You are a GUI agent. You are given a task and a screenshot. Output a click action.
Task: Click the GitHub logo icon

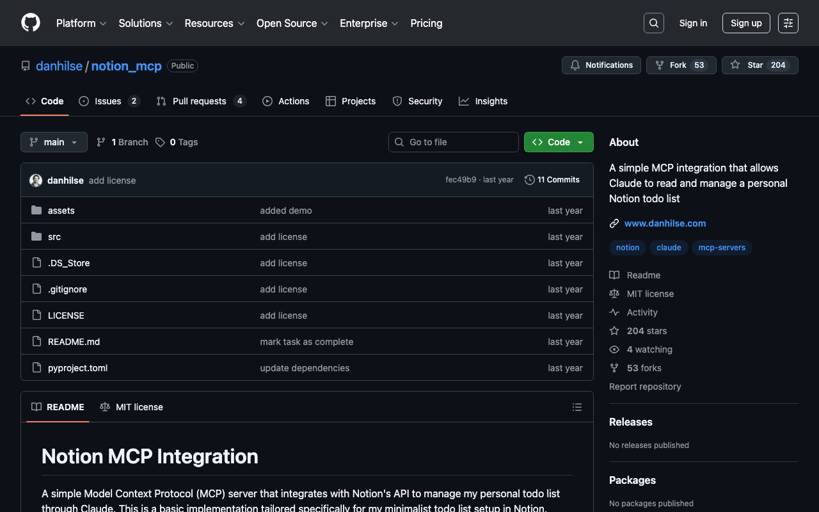coord(31,23)
